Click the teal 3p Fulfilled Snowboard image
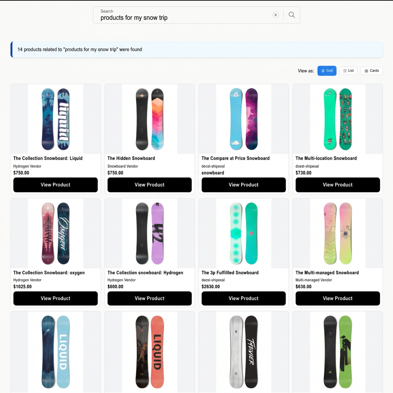 tap(243, 233)
